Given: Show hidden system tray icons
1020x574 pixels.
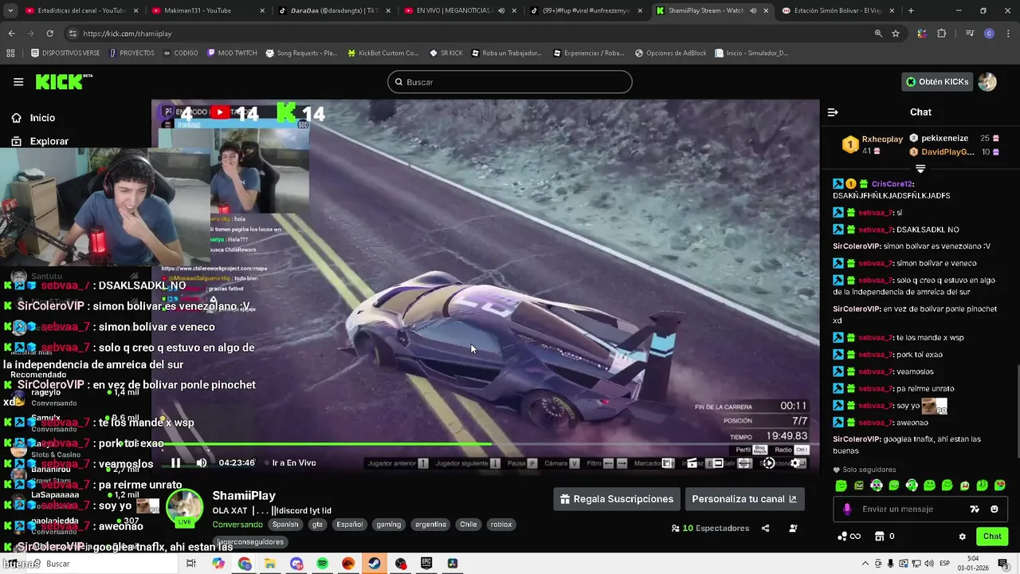Looking at the screenshot, I should [865, 564].
